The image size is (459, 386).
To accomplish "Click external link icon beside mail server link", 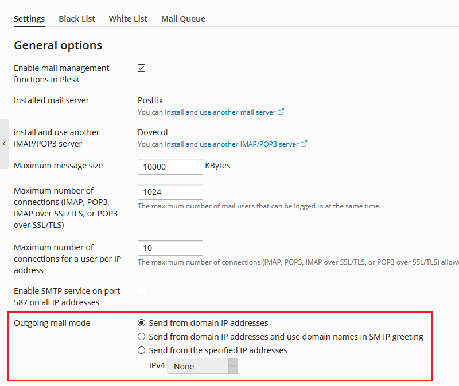I will tap(281, 112).
